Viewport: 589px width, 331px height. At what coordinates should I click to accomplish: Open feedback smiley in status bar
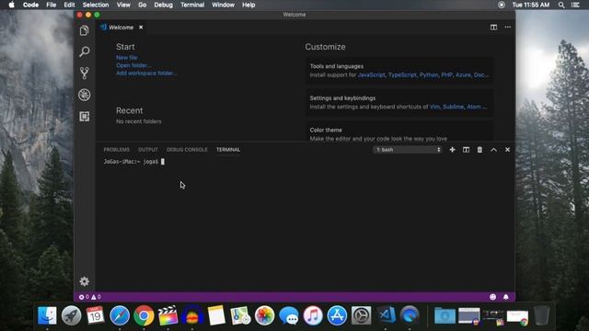tap(493, 297)
